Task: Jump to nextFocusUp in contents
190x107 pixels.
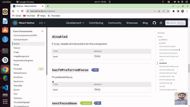Action: point(164,83)
